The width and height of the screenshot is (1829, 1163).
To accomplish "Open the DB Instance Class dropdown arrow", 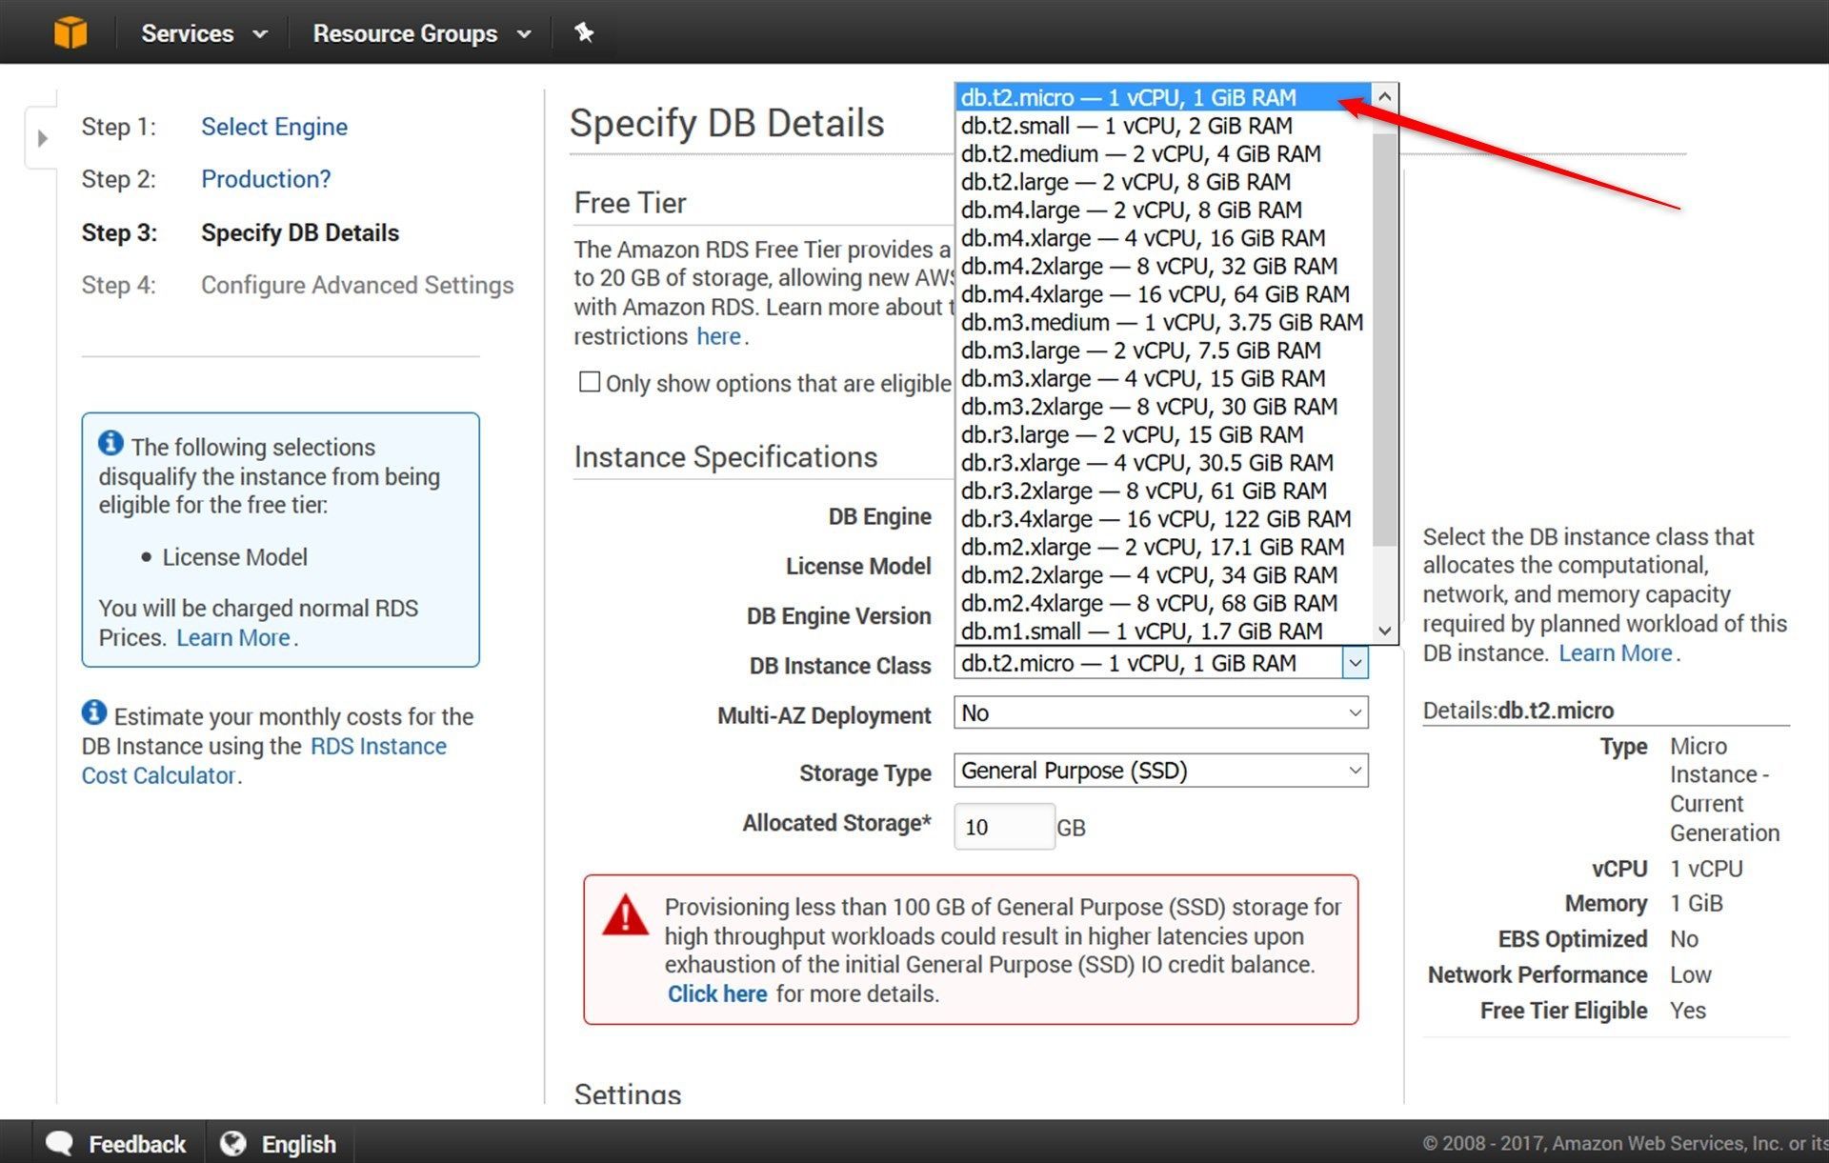I will click(x=1355, y=663).
